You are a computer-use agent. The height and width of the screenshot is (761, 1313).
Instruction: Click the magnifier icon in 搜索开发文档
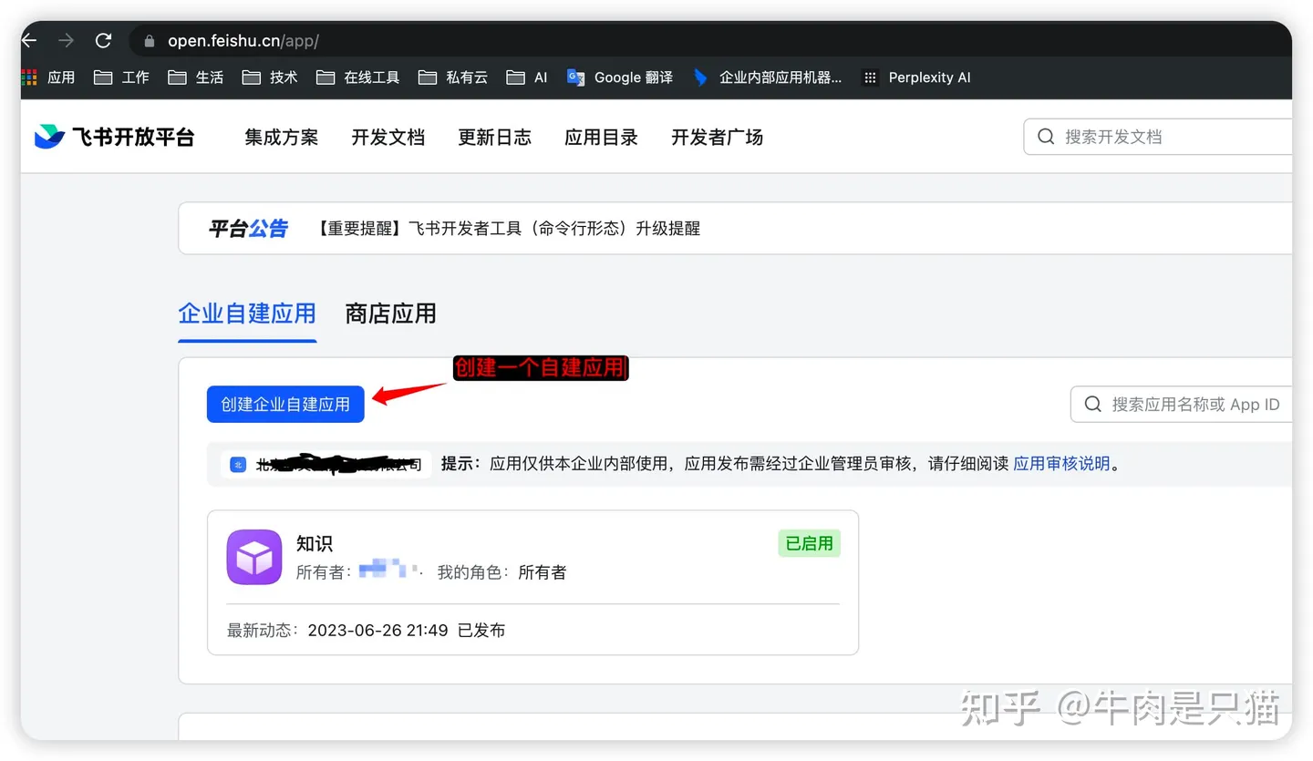point(1046,137)
